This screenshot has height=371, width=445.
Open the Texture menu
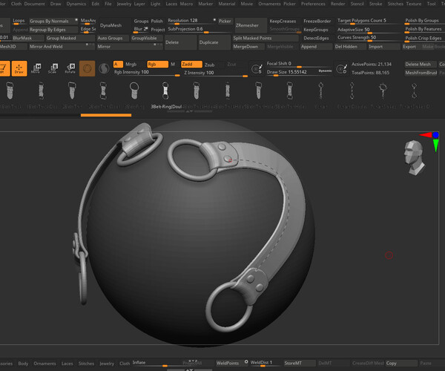(414, 4)
